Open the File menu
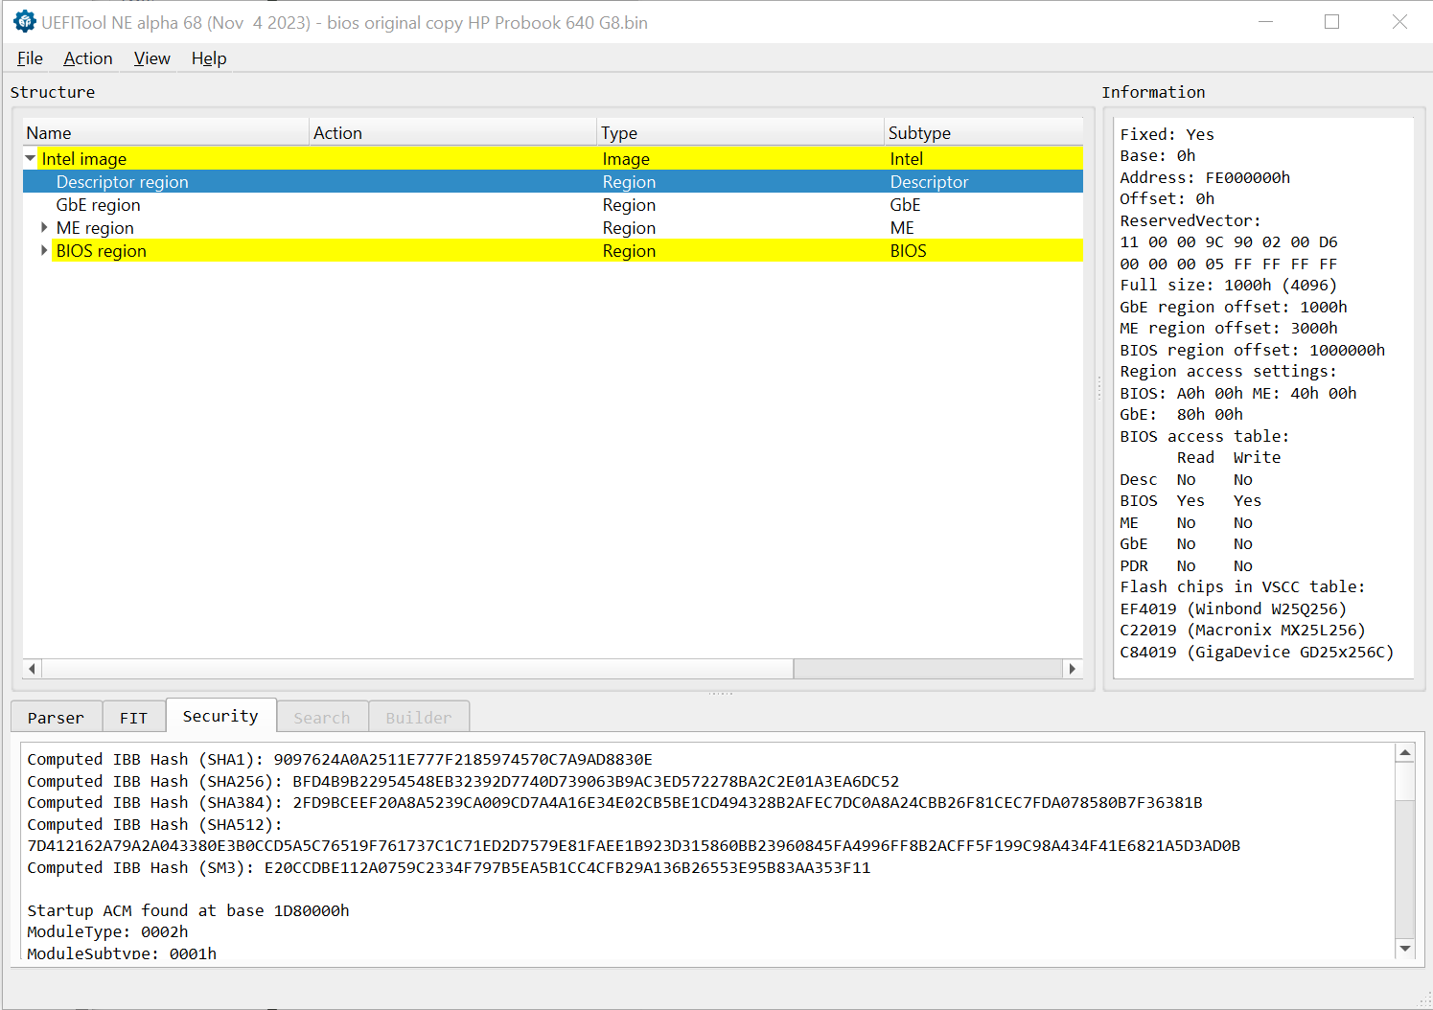The width and height of the screenshot is (1433, 1010). click(30, 58)
